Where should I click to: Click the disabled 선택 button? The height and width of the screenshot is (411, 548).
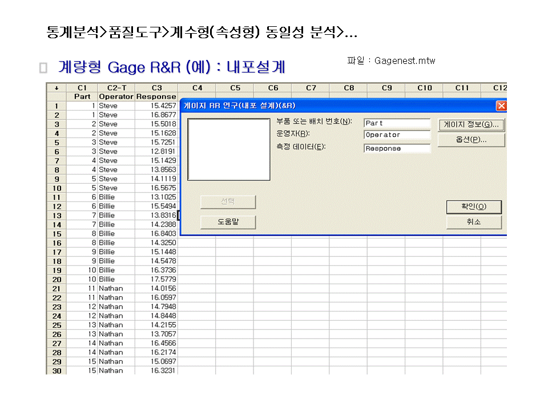[x=228, y=202]
